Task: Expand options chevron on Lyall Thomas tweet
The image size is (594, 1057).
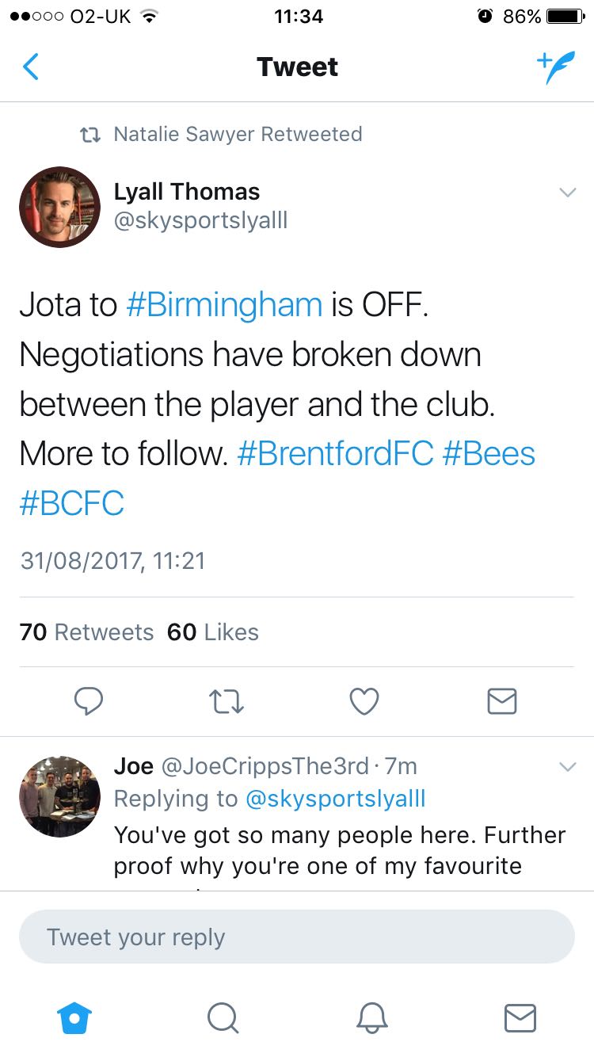Action: 567,193
